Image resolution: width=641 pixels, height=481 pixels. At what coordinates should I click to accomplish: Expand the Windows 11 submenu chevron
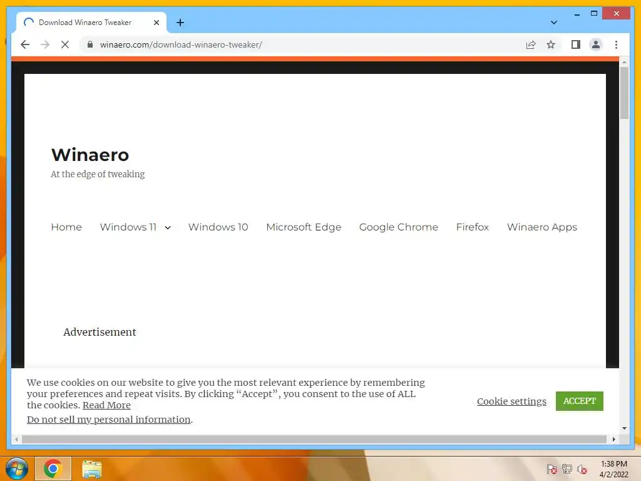pos(168,228)
